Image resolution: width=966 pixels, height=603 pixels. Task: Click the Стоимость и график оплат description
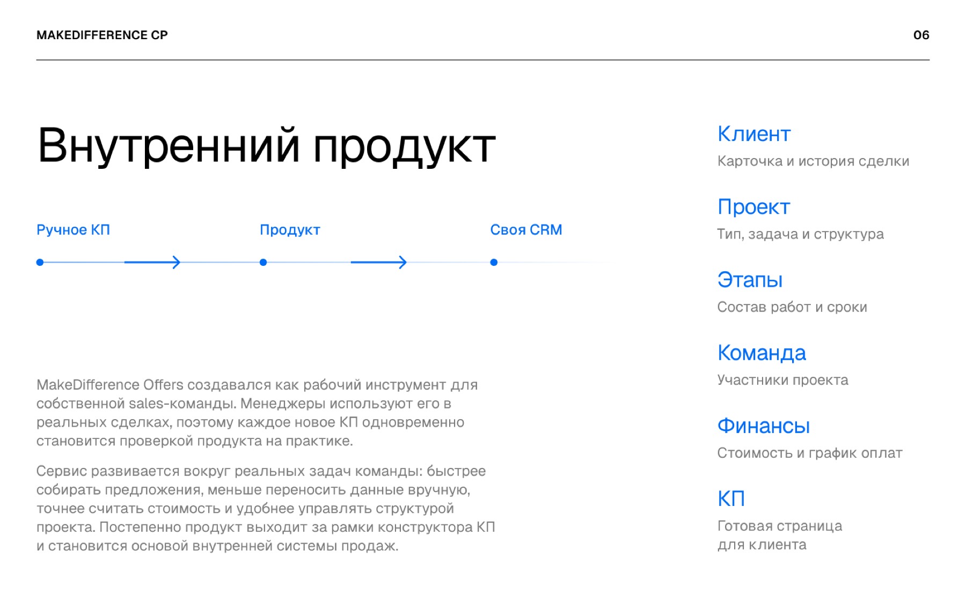[x=810, y=453]
